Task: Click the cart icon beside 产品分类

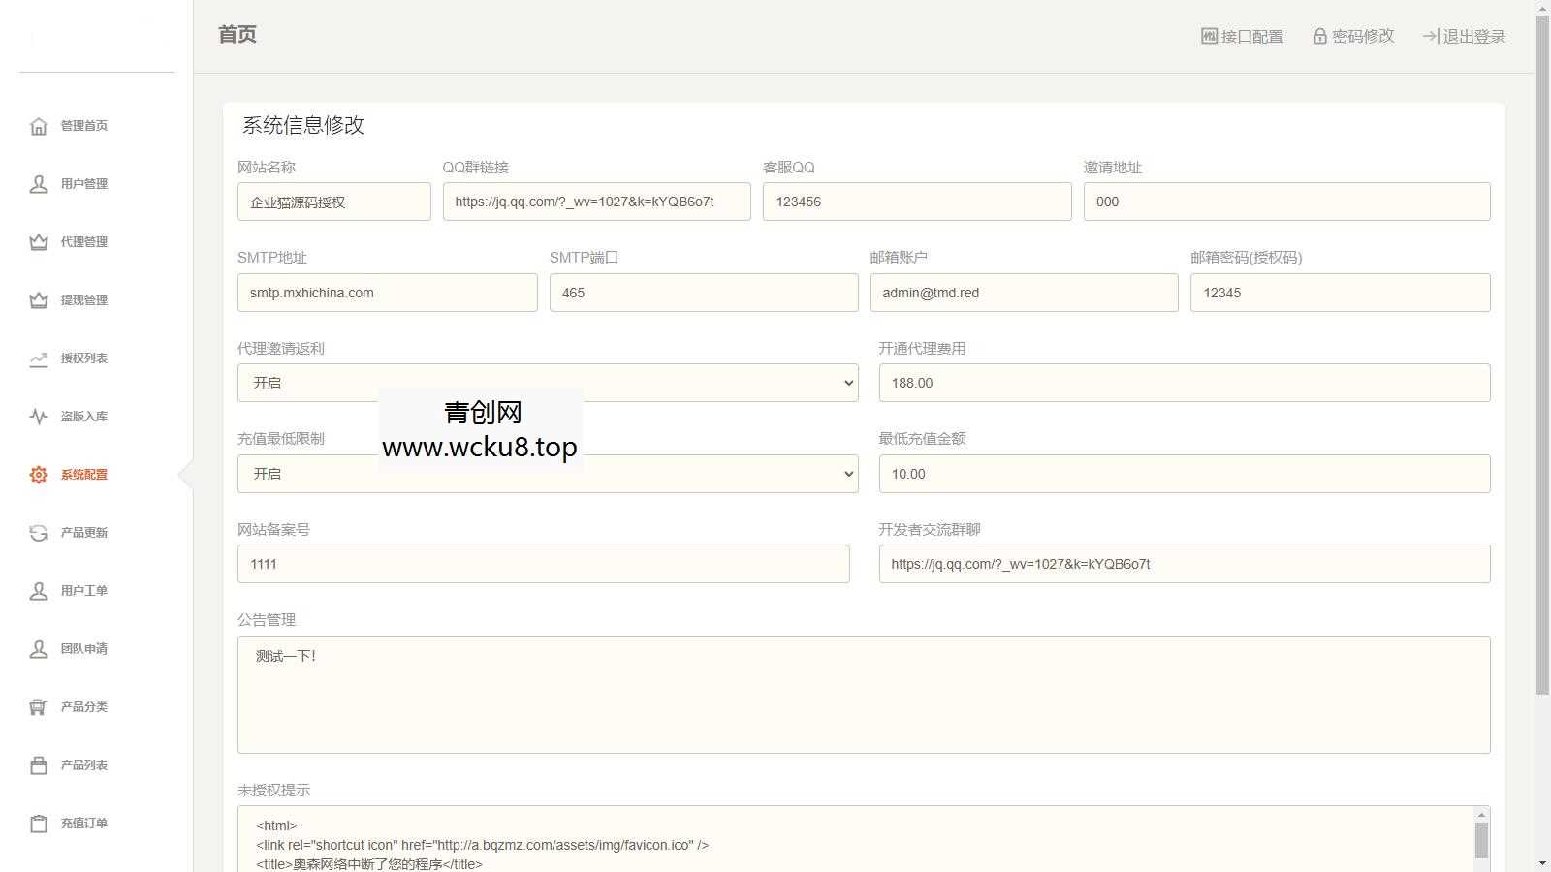Action: 39,707
